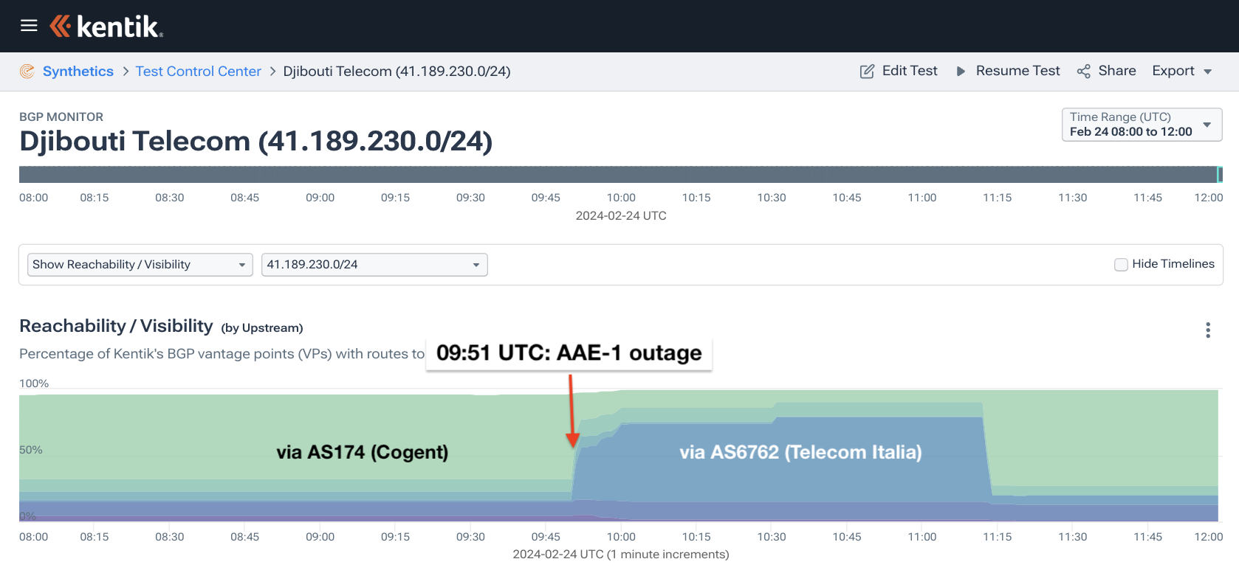Click the Reachability / Visibility heading

116,326
